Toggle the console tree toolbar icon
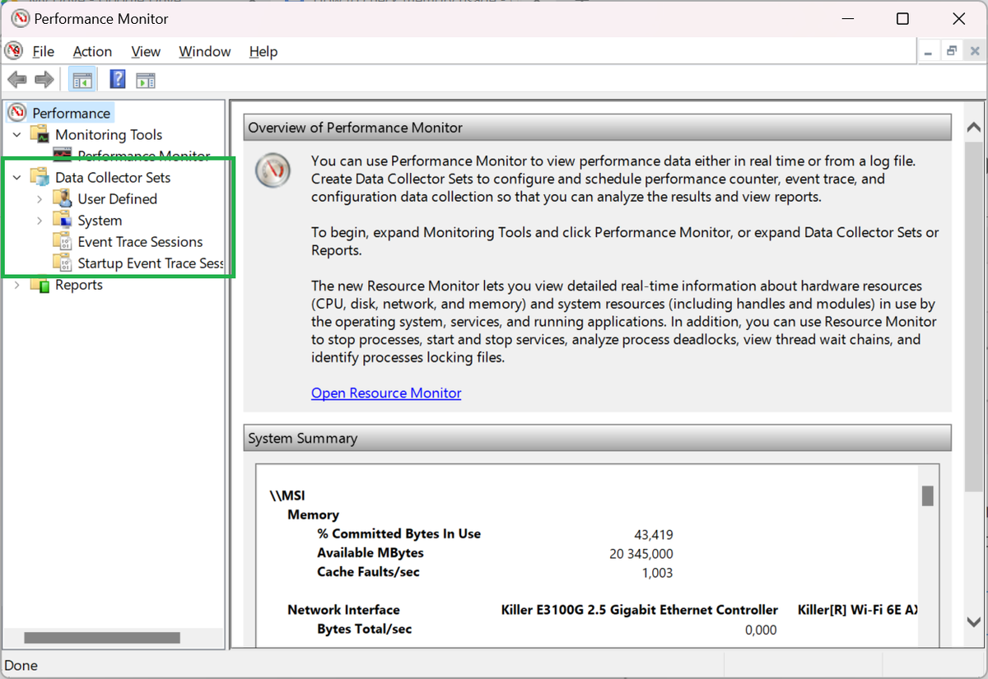The width and height of the screenshot is (988, 679). pos(82,79)
